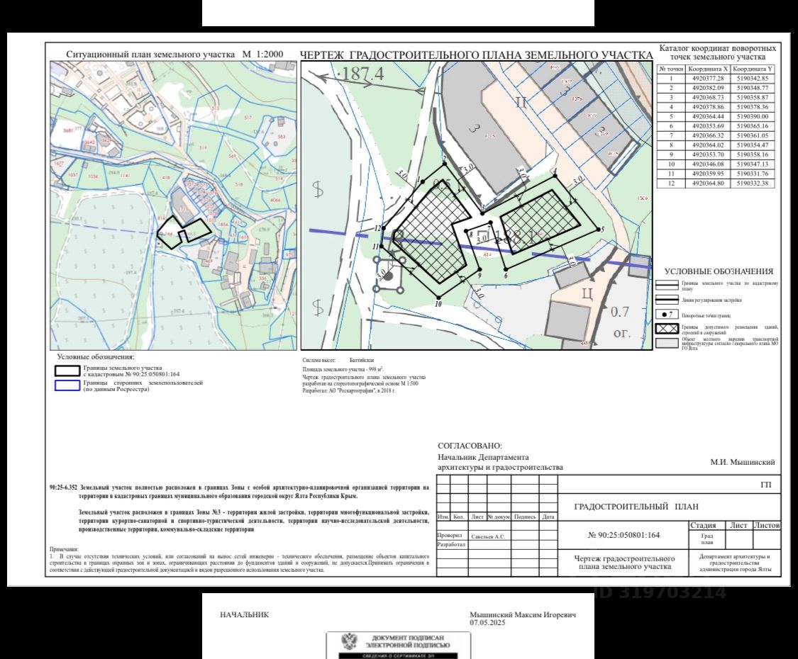Click the elevation label '187.4' on the drawing

click(360, 74)
